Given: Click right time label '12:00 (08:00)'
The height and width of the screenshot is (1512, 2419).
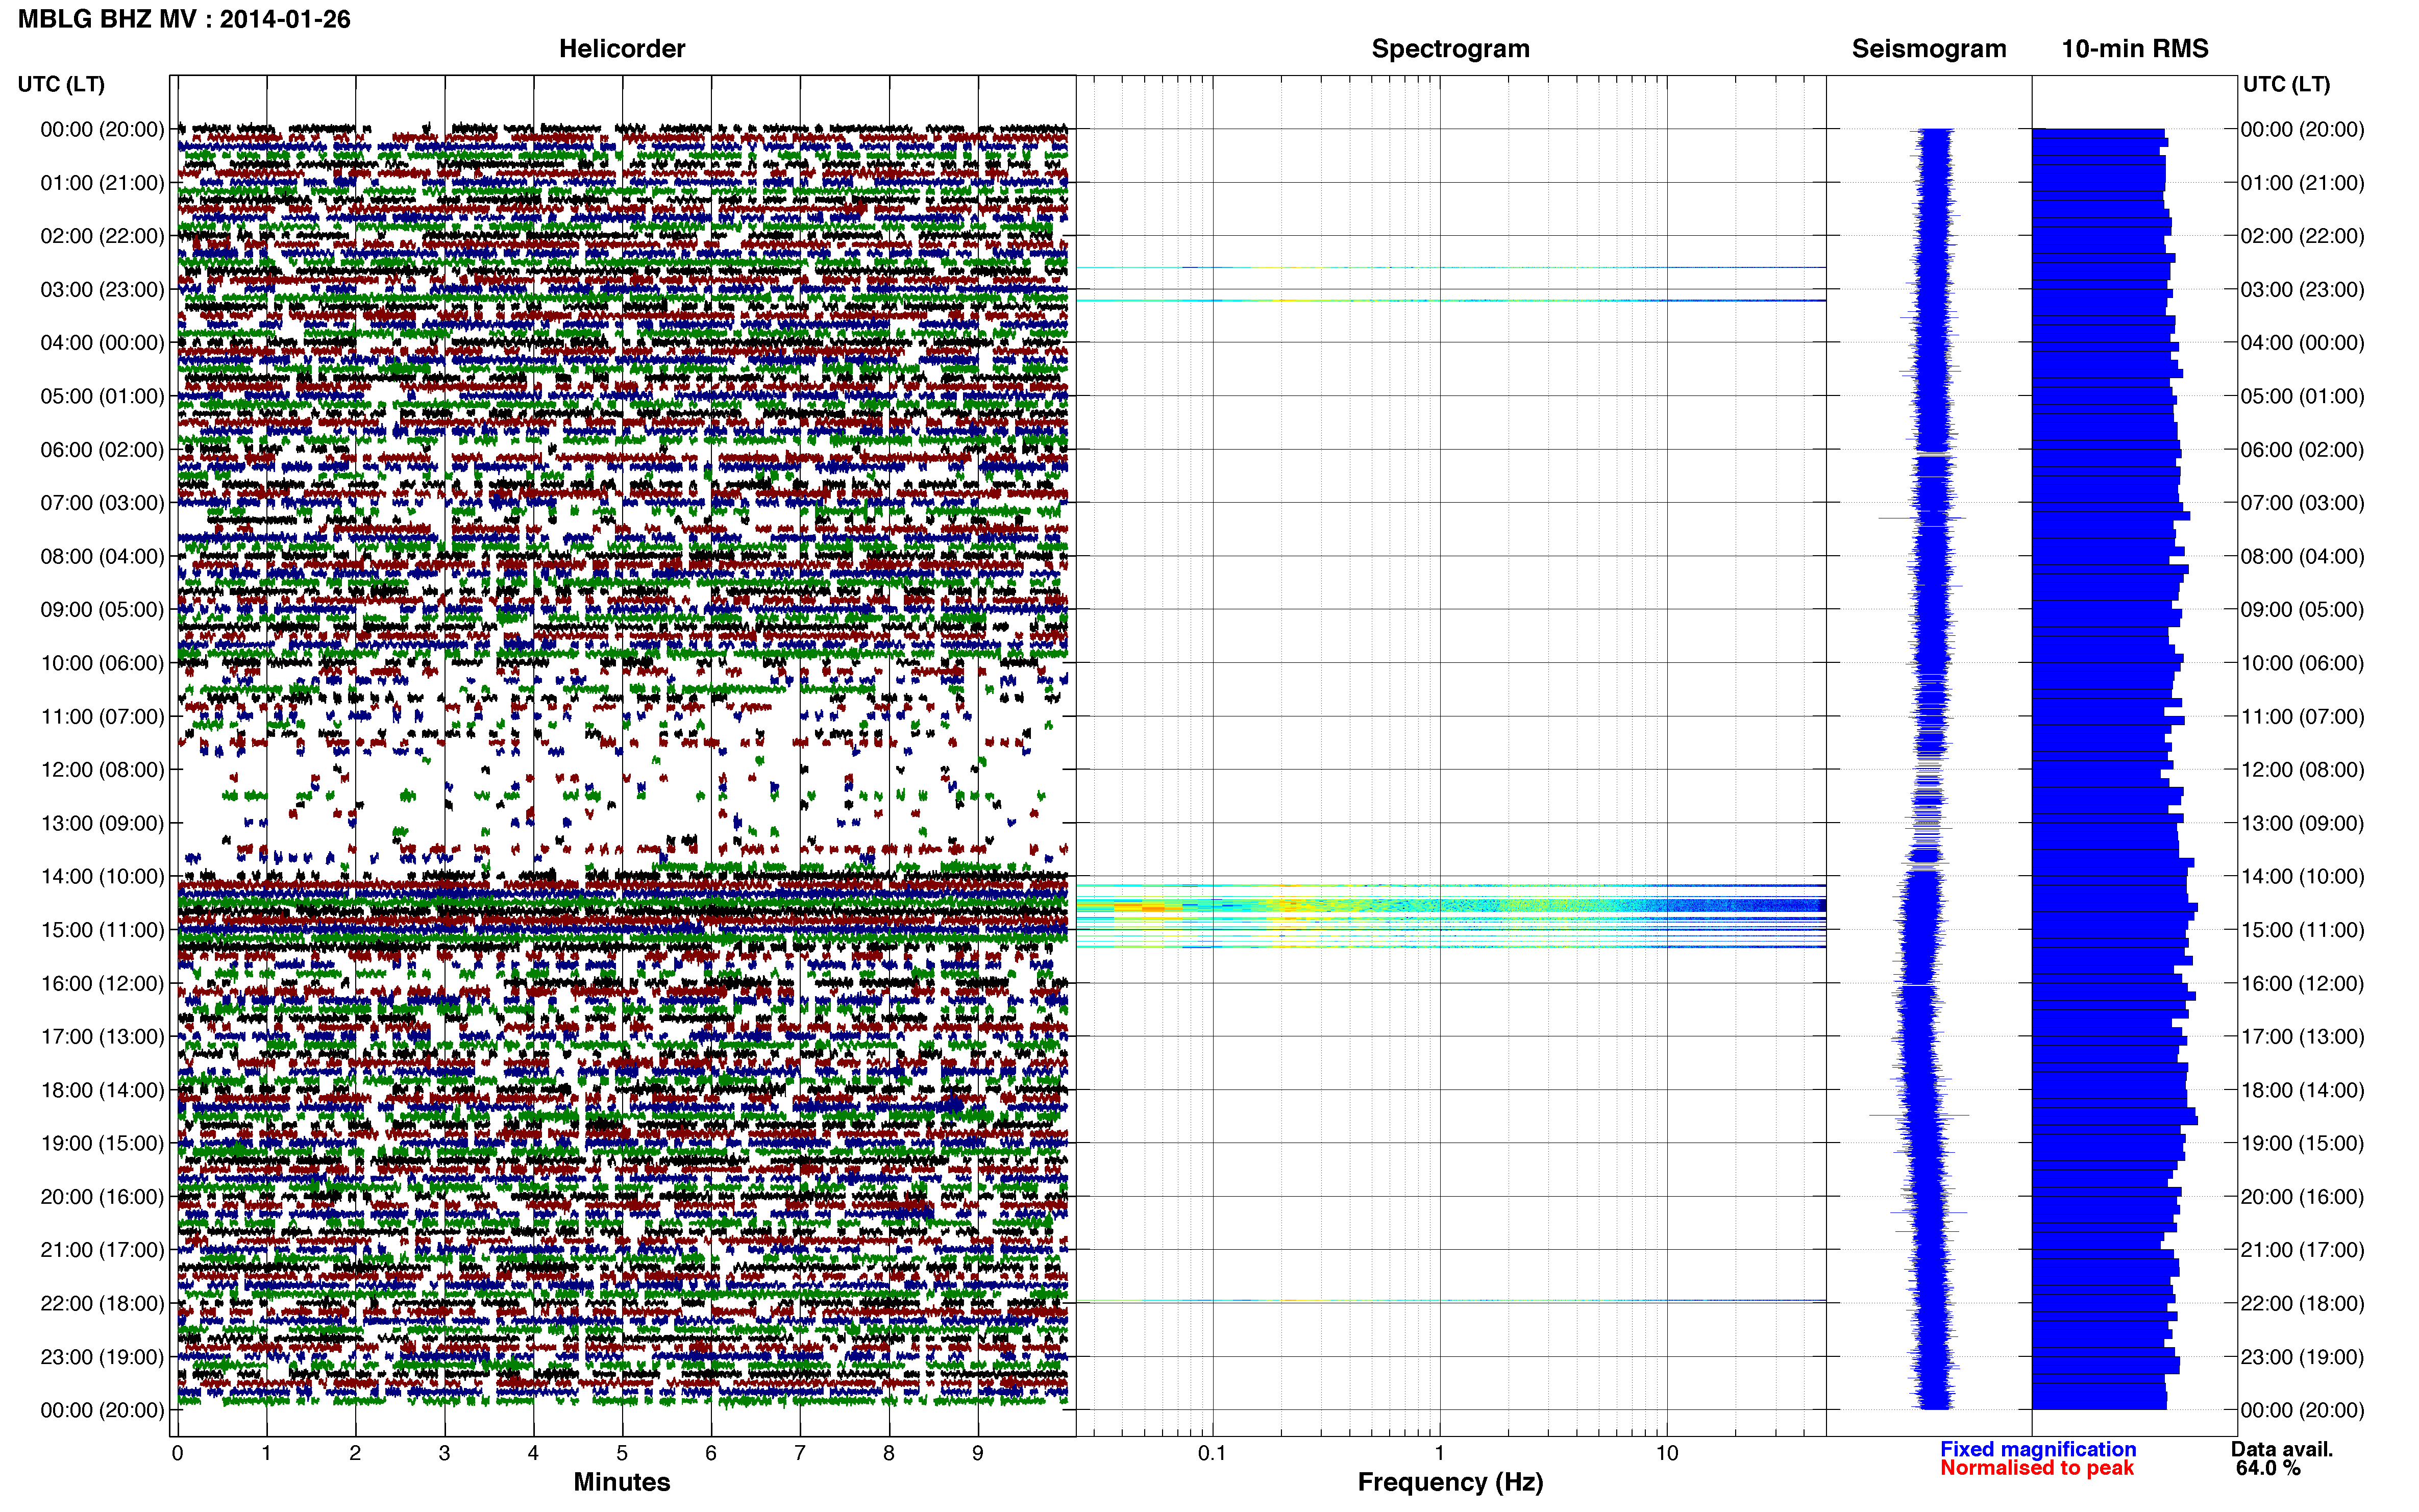Looking at the screenshot, I should [2302, 770].
